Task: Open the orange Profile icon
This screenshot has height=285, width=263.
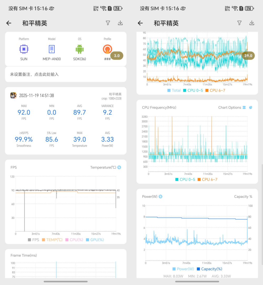Action: coord(107,49)
